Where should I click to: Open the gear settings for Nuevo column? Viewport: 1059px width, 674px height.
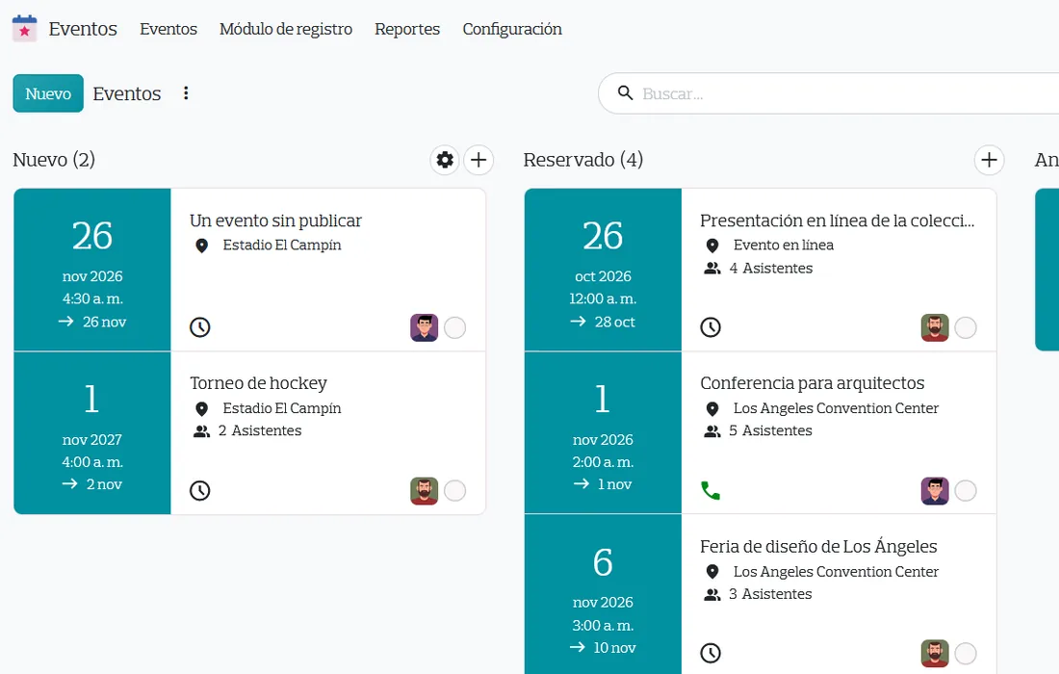[445, 160]
